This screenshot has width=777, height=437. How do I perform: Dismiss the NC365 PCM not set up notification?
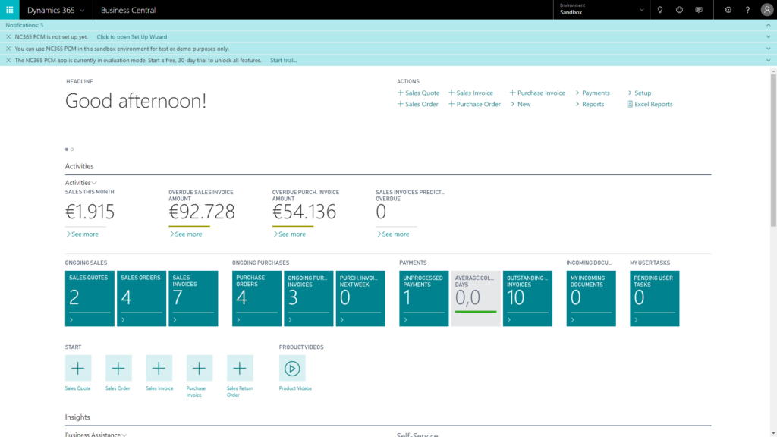pos(8,36)
